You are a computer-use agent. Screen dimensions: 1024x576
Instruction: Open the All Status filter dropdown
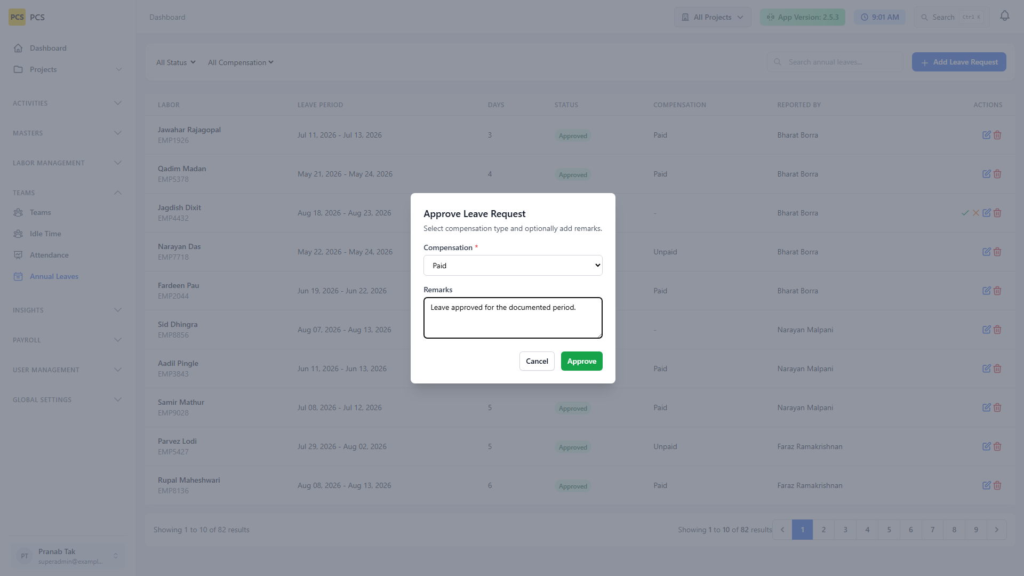[x=176, y=62]
